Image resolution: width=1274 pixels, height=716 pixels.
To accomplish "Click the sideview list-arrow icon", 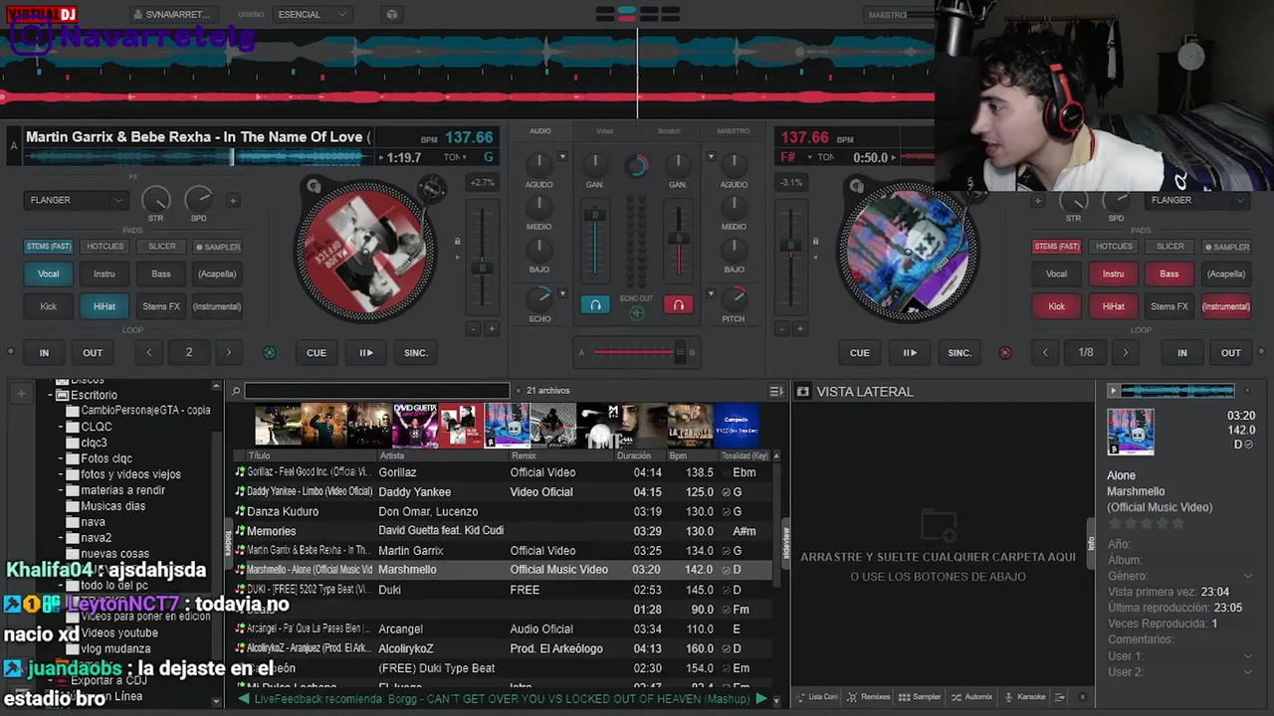I will (1060, 697).
